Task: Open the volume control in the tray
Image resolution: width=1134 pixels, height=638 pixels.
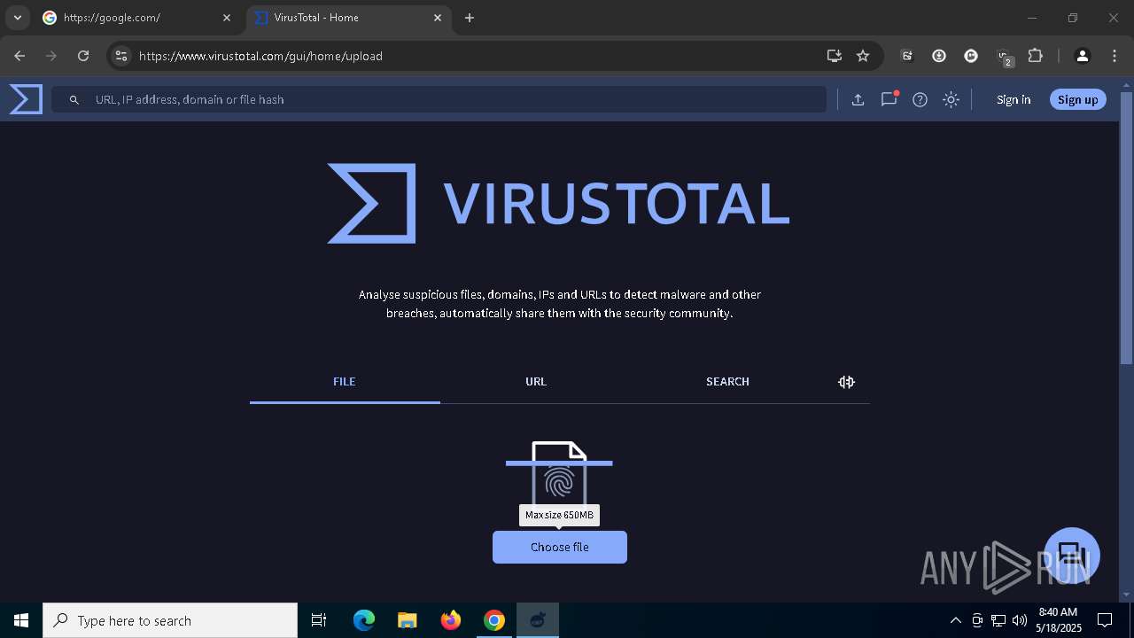Action: point(1020,620)
